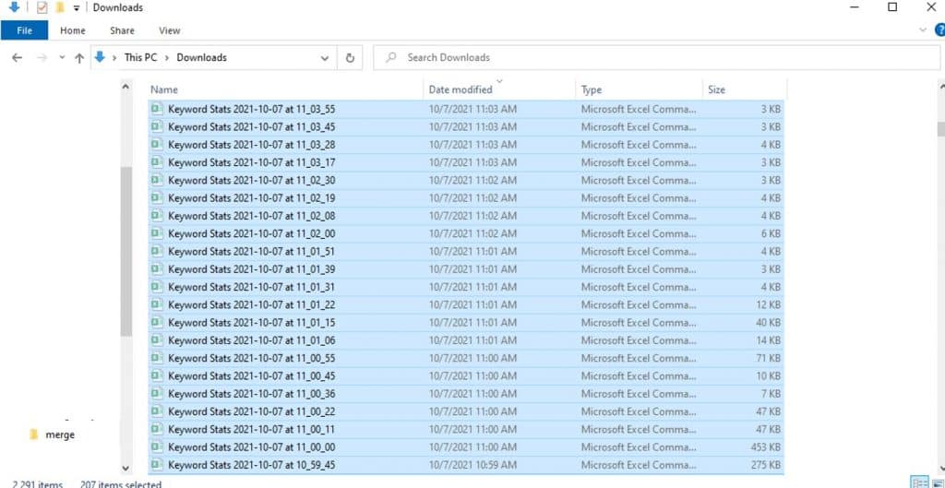
Task: Click the 40 KB size cell
Action: [768, 322]
